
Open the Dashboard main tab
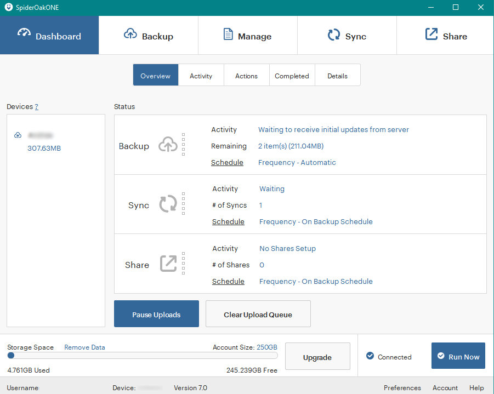click(x=49, y=35)
